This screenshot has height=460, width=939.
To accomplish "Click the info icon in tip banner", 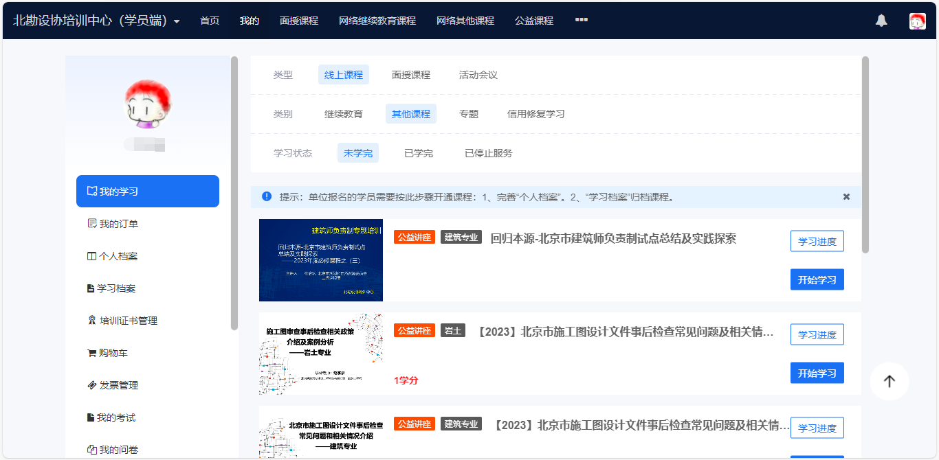I will tap(267, 196).
